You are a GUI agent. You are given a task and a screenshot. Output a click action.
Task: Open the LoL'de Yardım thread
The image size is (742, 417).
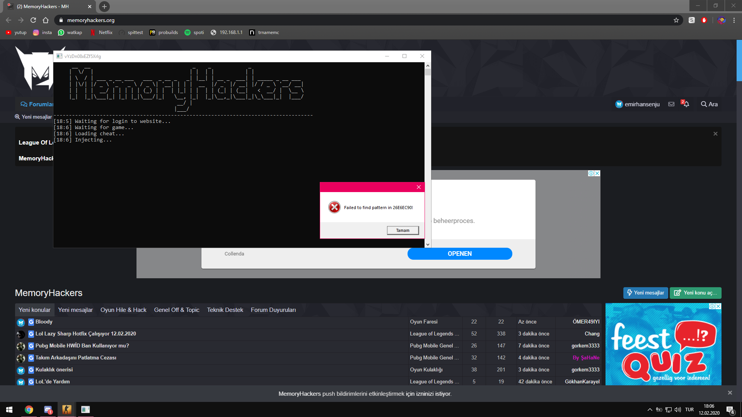53,381
